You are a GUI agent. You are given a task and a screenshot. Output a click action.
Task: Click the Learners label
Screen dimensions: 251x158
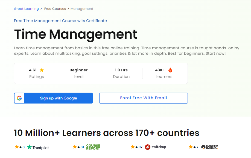(x=164, y=77)
